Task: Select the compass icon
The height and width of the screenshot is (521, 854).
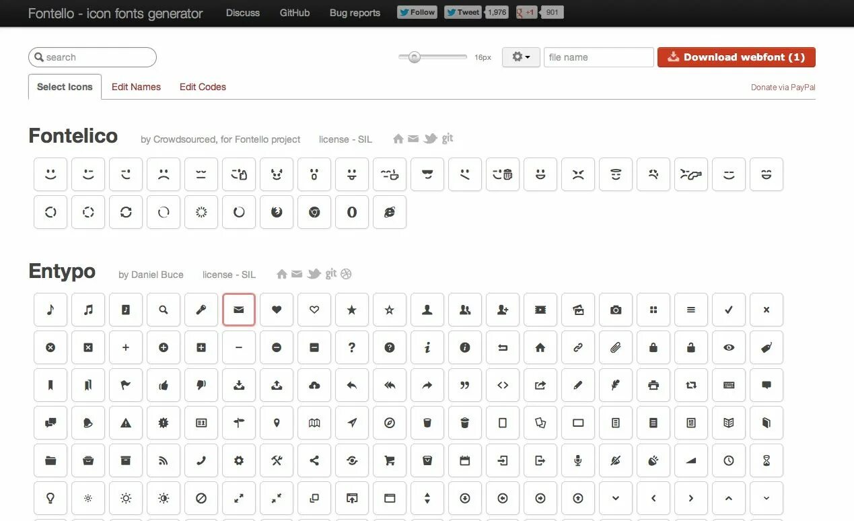Action: click(390, 423)
